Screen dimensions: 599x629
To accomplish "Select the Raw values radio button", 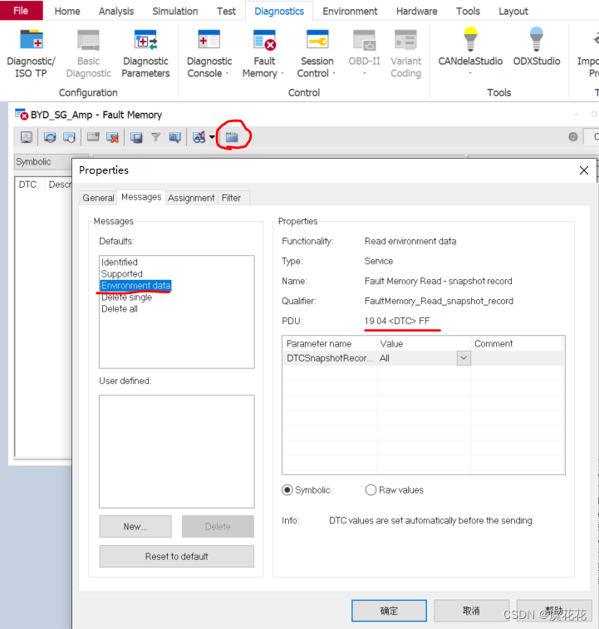I will click(x=371, y=489).
